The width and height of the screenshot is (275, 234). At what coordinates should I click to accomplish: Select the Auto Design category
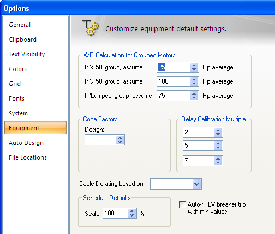[x=26, y=143]
